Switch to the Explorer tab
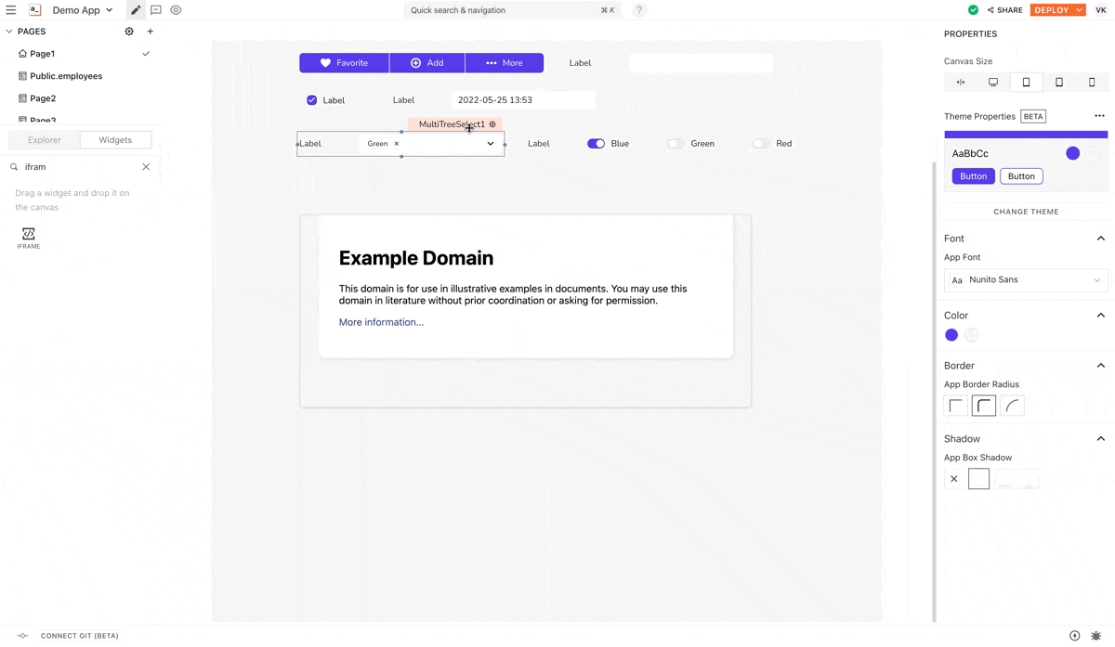The image size is (1115, 647). click(x=45, y=140)
